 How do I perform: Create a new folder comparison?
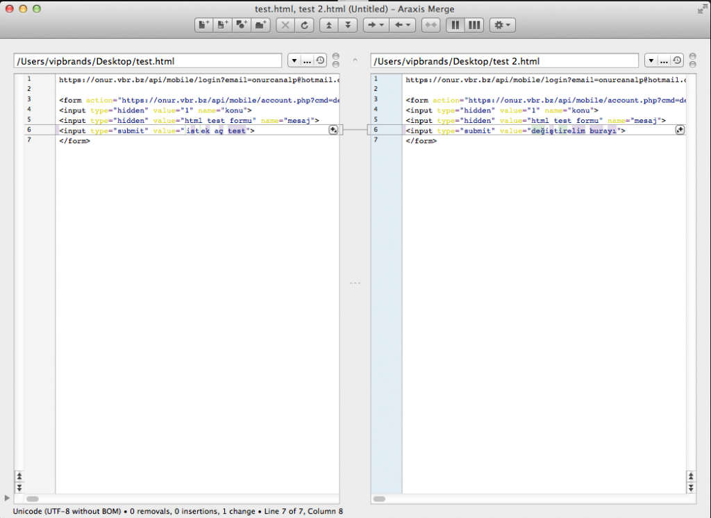261,25
